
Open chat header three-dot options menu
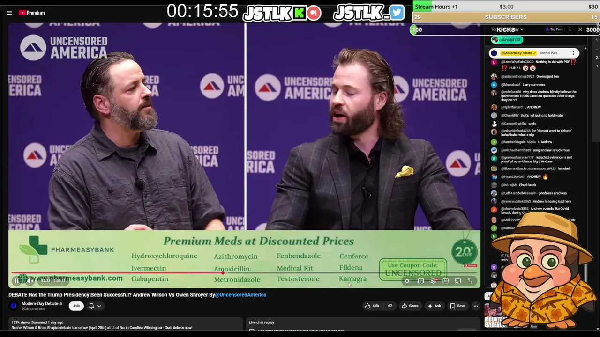pyautogui.click(x=570, y=29)
